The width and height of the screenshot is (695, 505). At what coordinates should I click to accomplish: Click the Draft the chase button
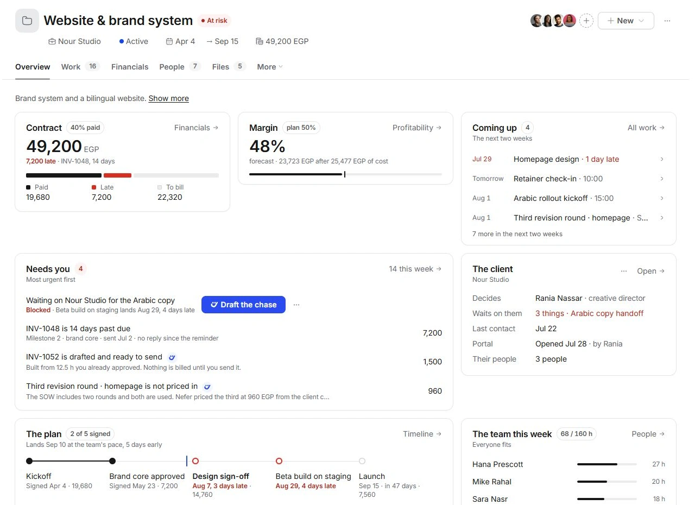pos(243,305)
